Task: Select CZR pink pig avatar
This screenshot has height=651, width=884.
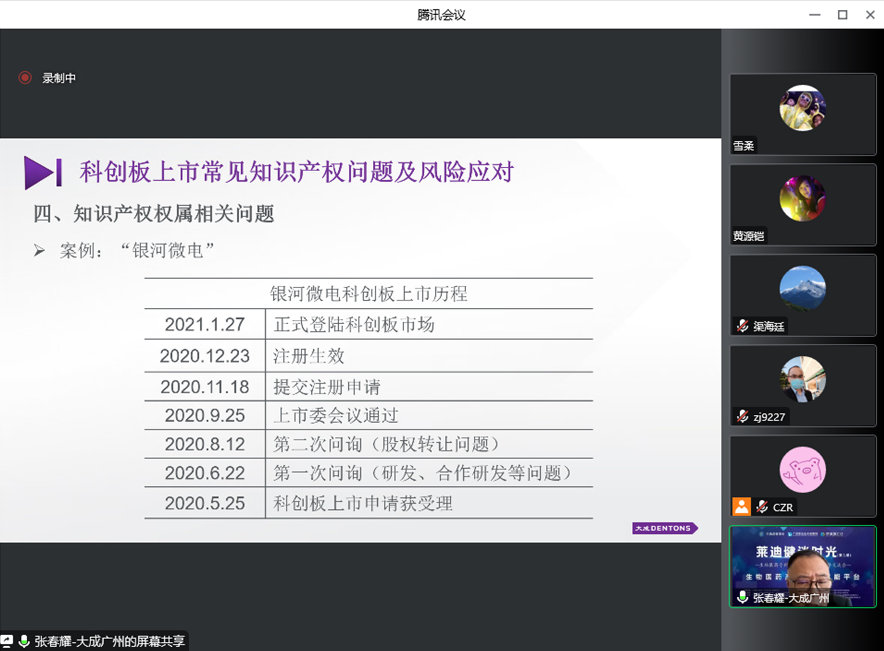Action: [803, 470]
